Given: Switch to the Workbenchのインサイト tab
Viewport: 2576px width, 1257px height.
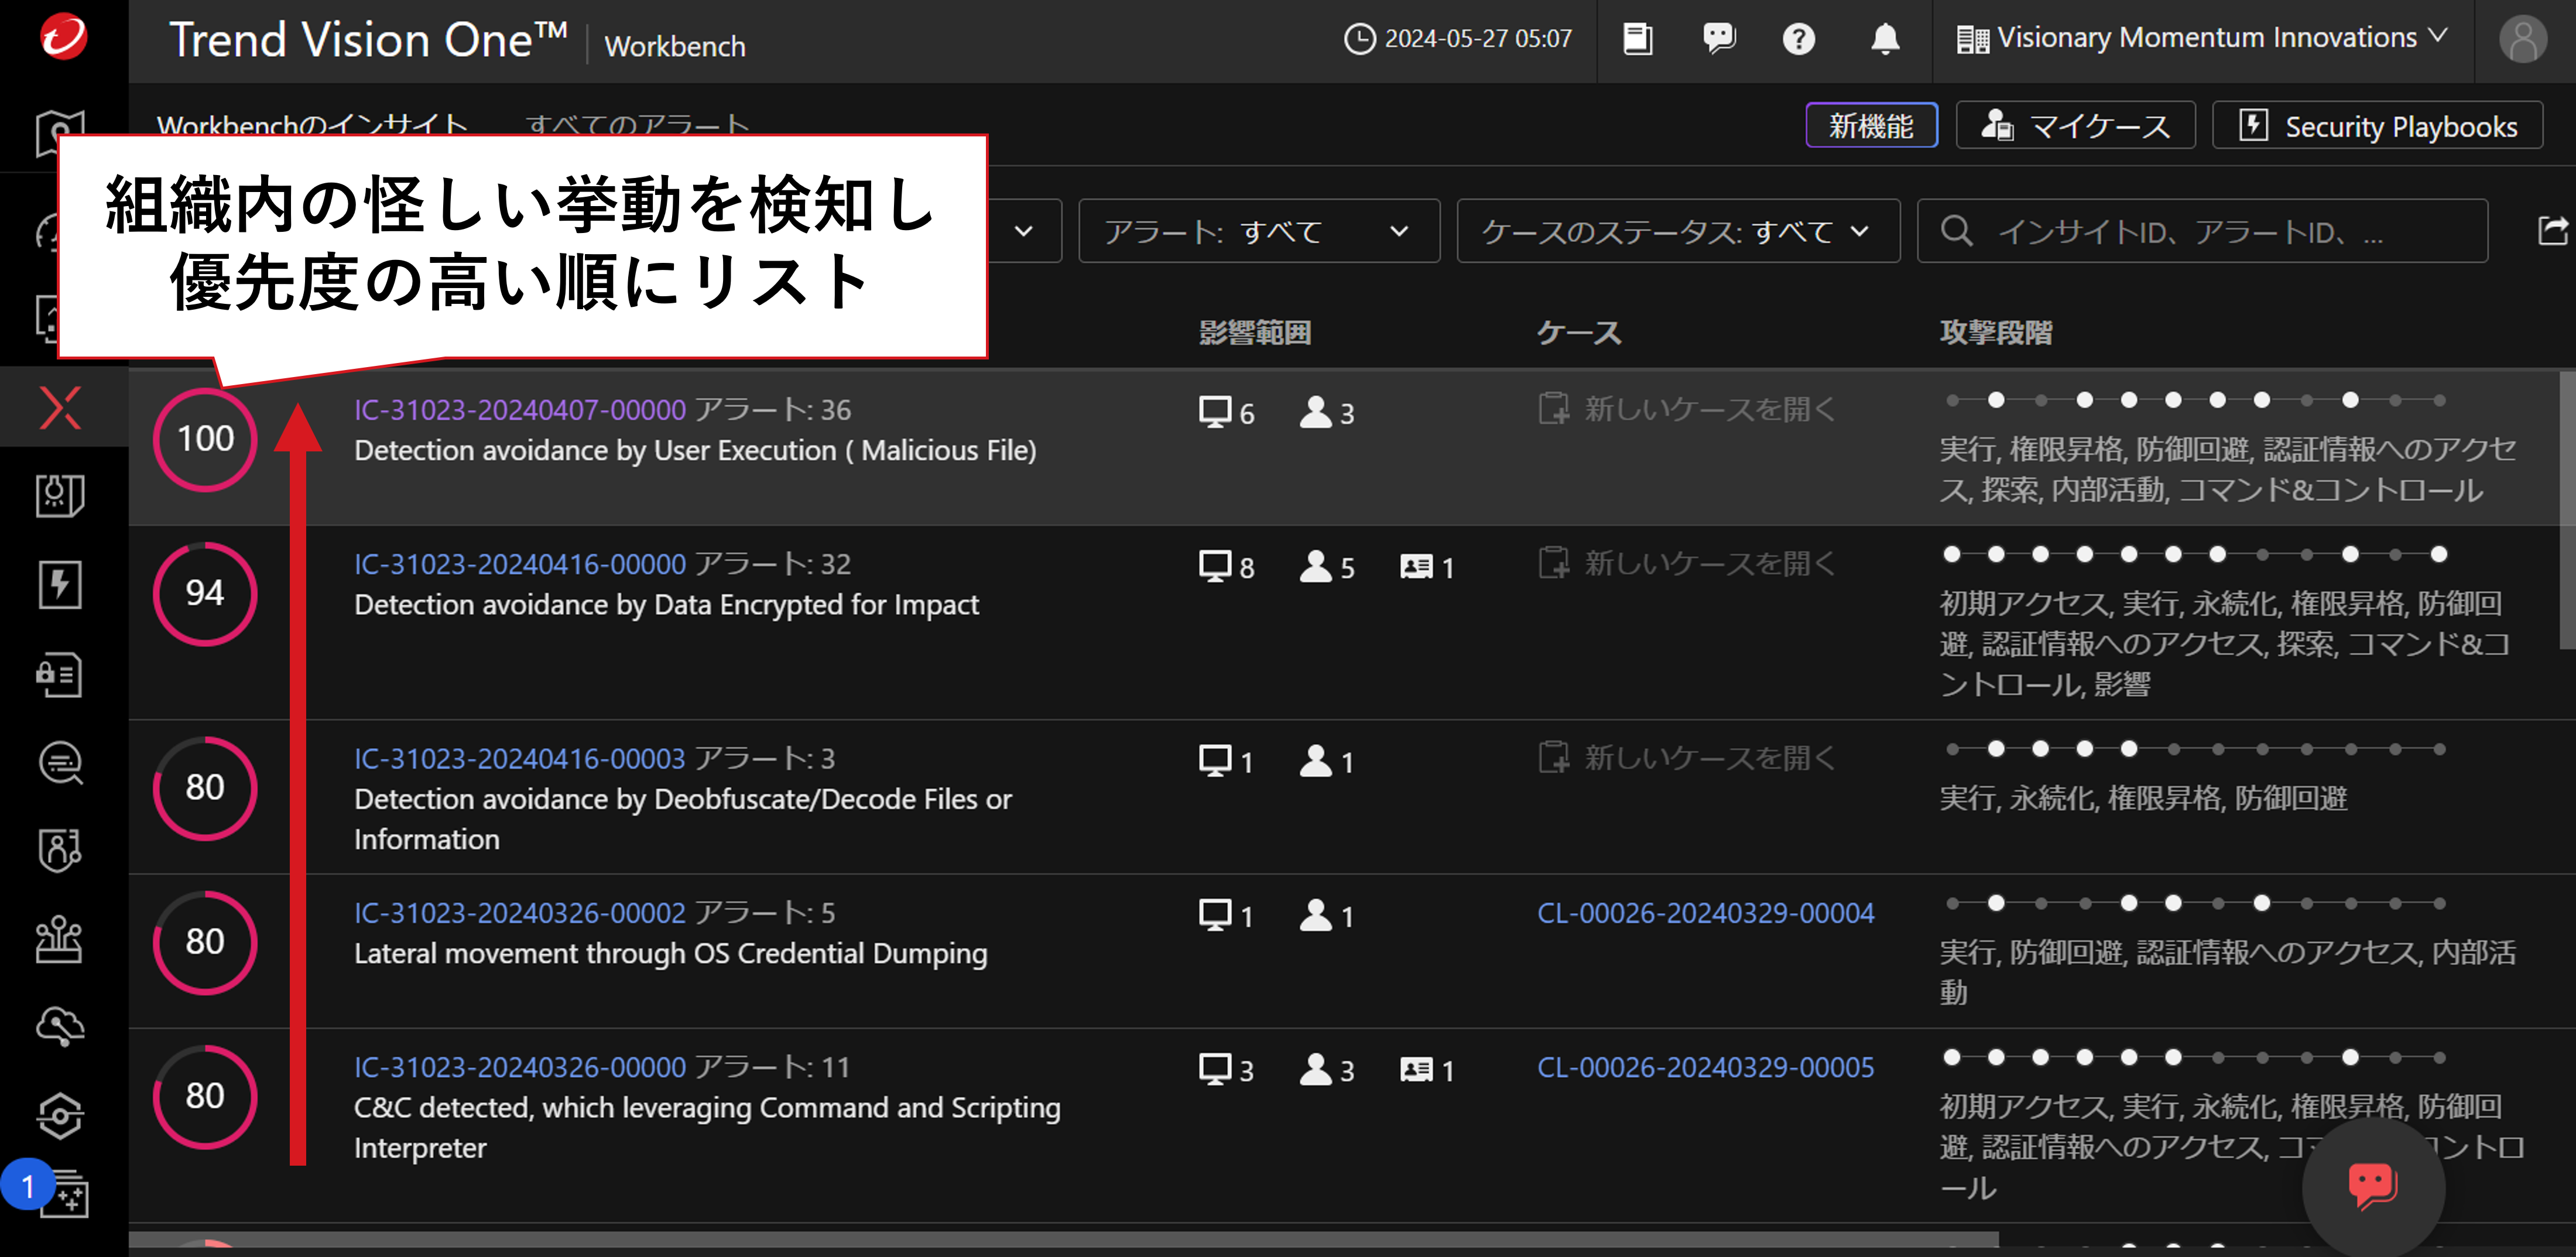Looking at the screenshot, I should tap(312, 125).
